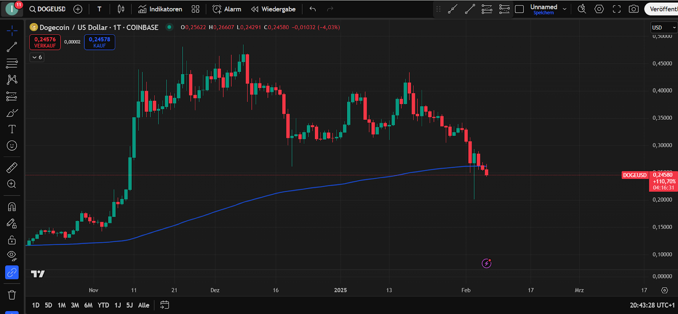Image resolution: width=678 pixels, height=314 pixels.
Task: Click the blue KAUF buy button
Action: 100,42
